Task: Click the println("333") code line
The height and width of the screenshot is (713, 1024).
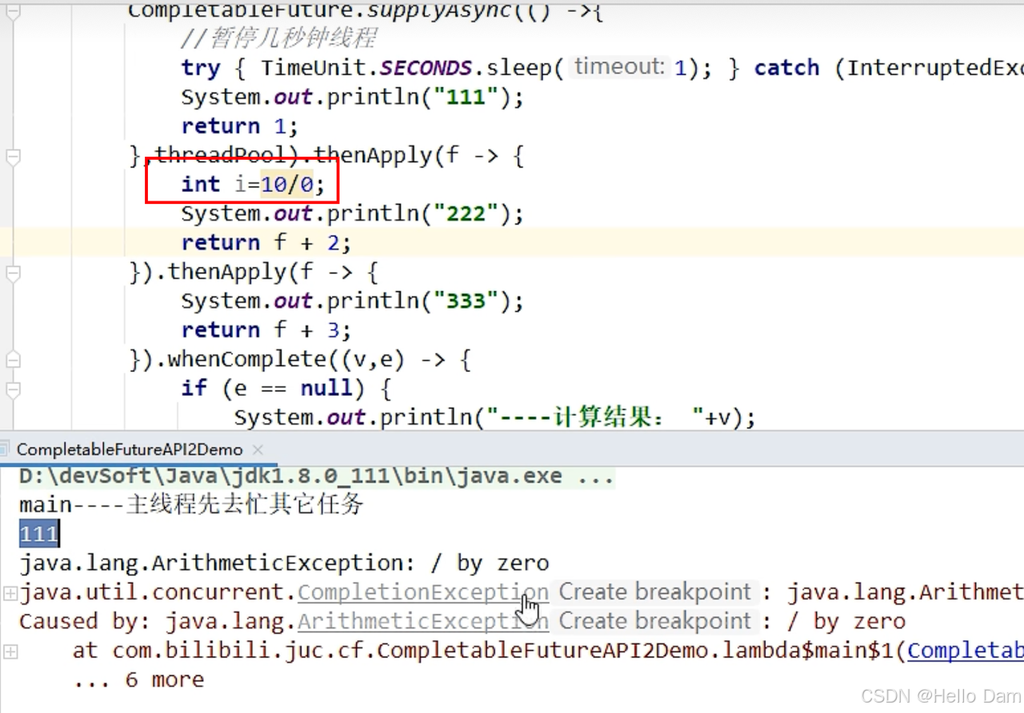Action: (x=352, y=301)
